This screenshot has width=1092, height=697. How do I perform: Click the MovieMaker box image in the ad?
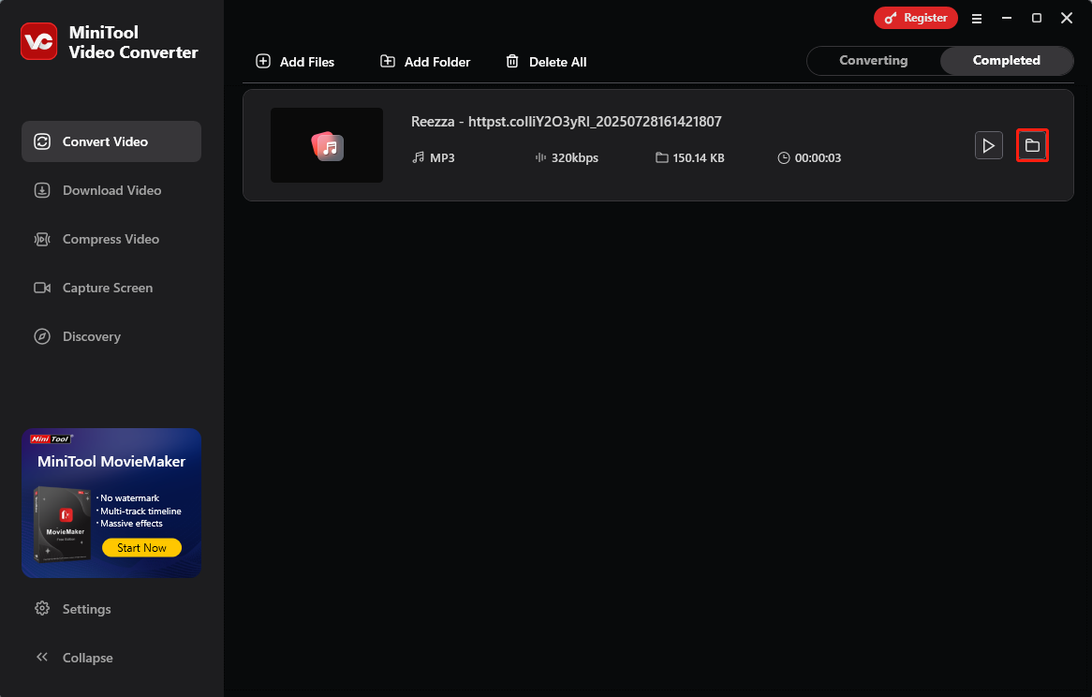coord(63,524)
